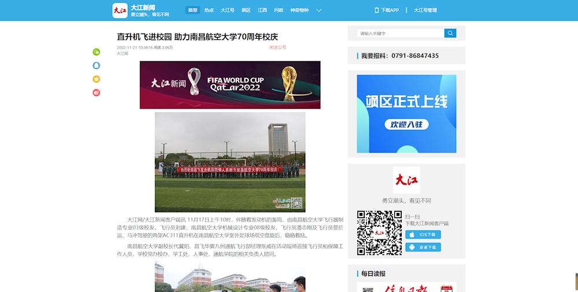Open the 问政 navigation item

[279, 10]
